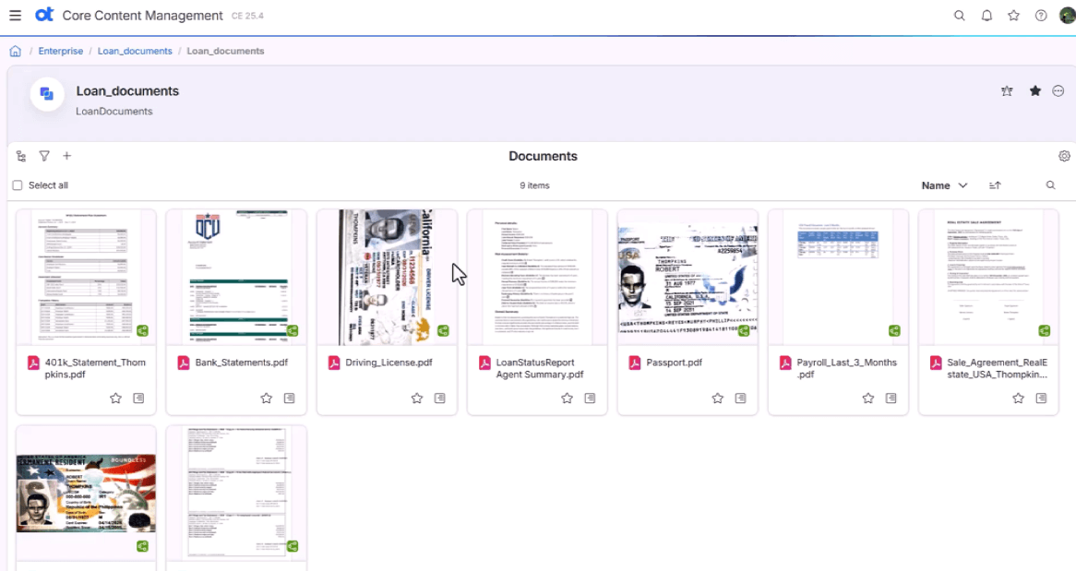Navigate to Enterprise in the breadcrumb trail
The width and height of the screenshot is (1076, 571).
[x=61, y=51]
